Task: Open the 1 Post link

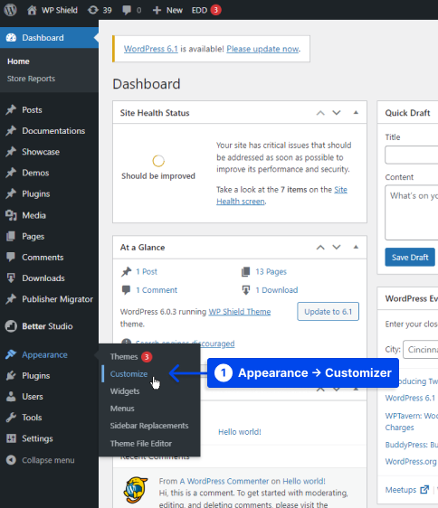Action: click(147, 272)
